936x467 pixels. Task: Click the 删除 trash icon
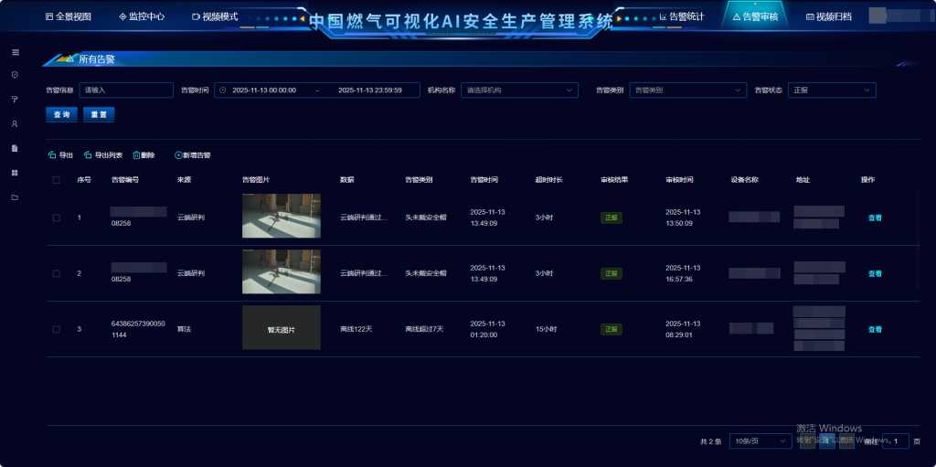pyautogui.click(x=136, y=155)
